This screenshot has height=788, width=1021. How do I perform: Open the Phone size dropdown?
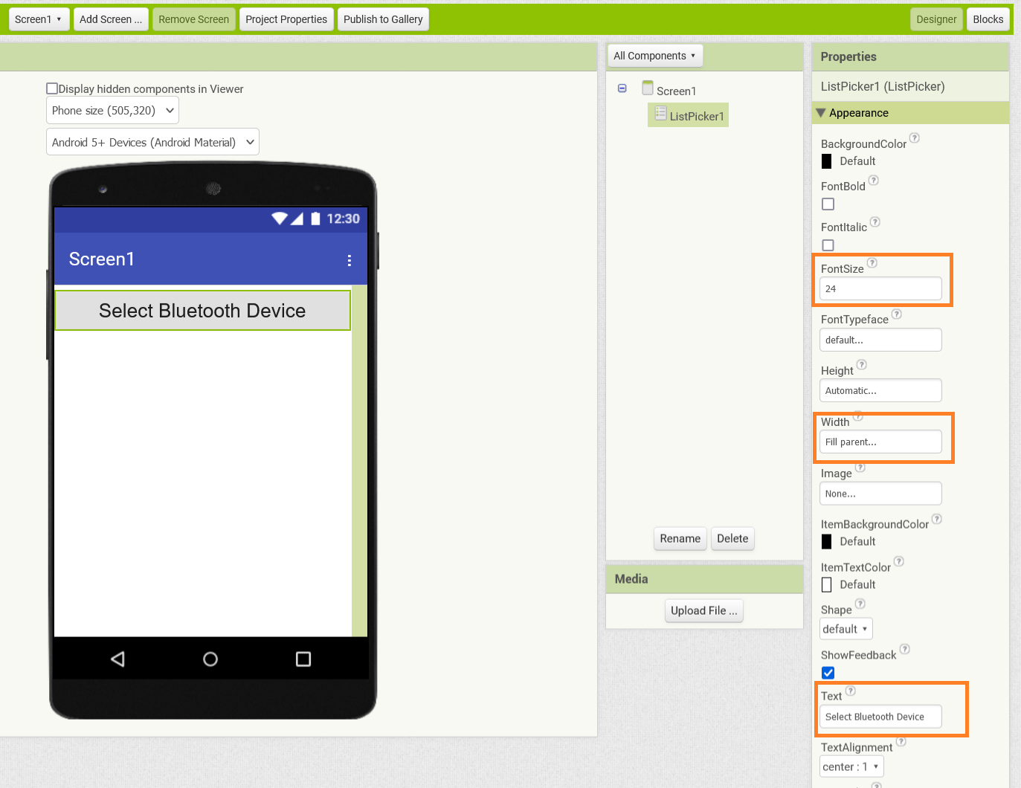click(112, 110)
